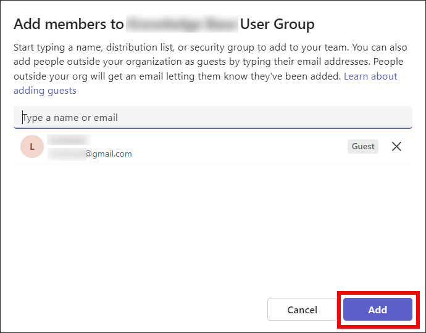
Task: Click the Add button
Action: pyautogui.click(x=378, y=310)
